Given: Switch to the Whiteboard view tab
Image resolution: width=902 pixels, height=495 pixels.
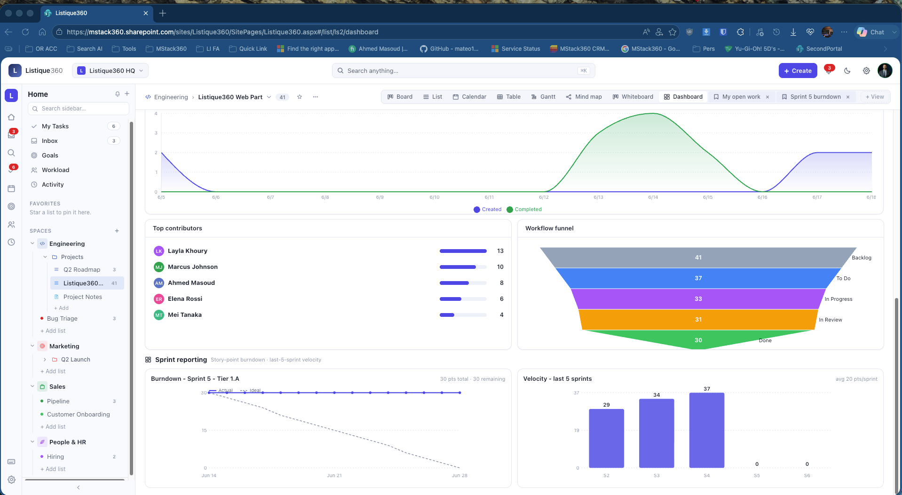Looking at the screenshot, I should [x=633, y=97].
